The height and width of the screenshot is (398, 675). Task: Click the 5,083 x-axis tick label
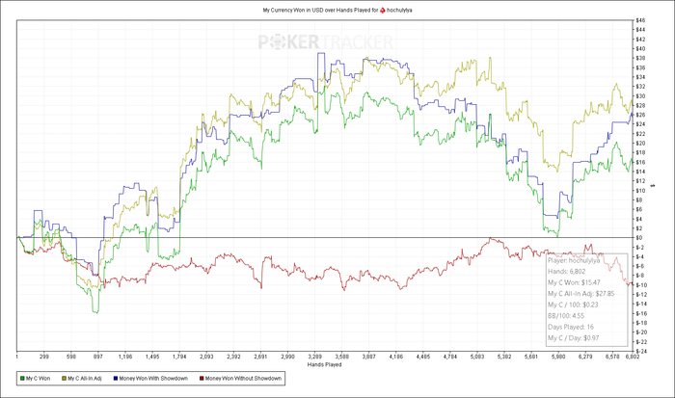click(477, 357)
